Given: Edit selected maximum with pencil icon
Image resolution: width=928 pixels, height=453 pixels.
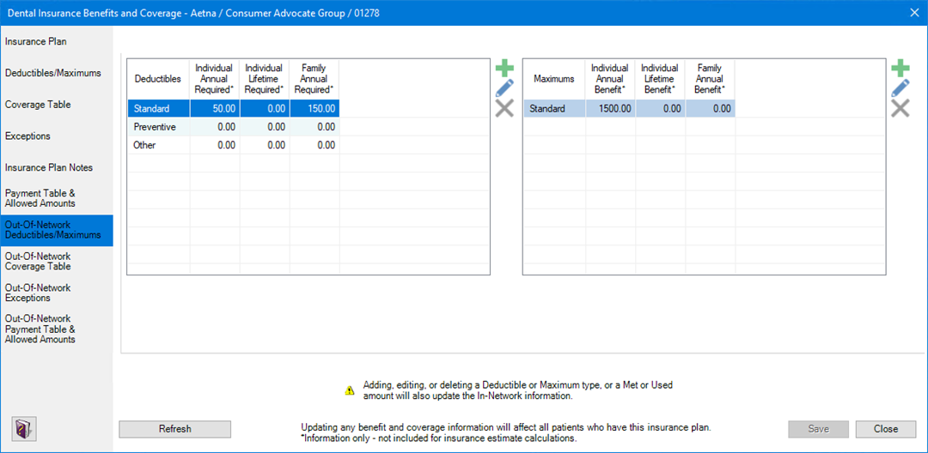Looking at the screenshot, I should coord(901,88).
